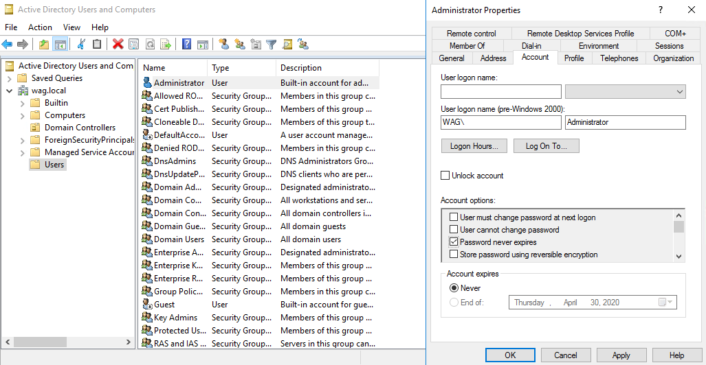Viewport: 706px width, 365px height.
Task: Click the Create new group icon
Action: (240, 44)
